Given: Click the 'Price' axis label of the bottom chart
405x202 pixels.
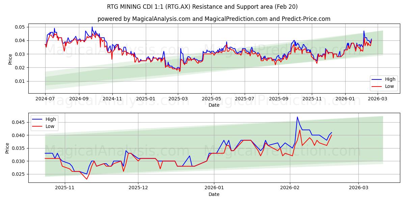Looking at the screenshot, I should pyautogui.click(x=7, y=148).
